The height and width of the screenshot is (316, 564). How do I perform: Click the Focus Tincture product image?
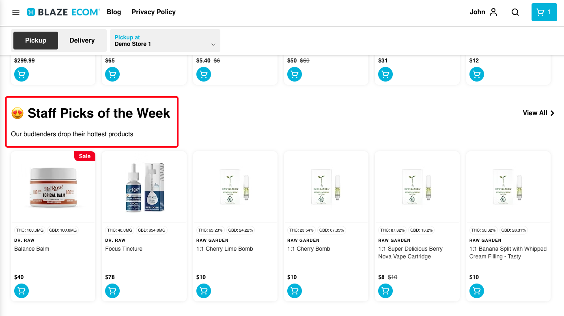coord(144,187)
